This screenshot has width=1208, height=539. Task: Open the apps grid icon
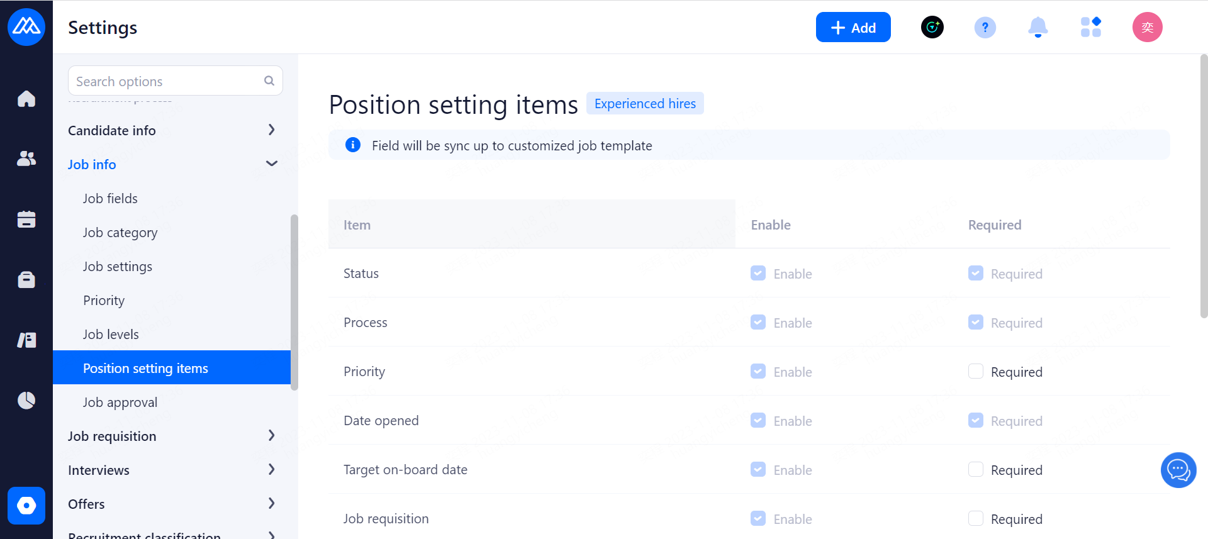(x=1090, y=28)
